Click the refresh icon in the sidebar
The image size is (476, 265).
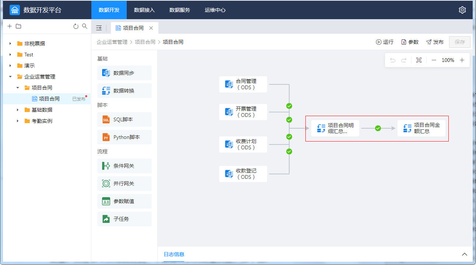[x=76, y=26]
